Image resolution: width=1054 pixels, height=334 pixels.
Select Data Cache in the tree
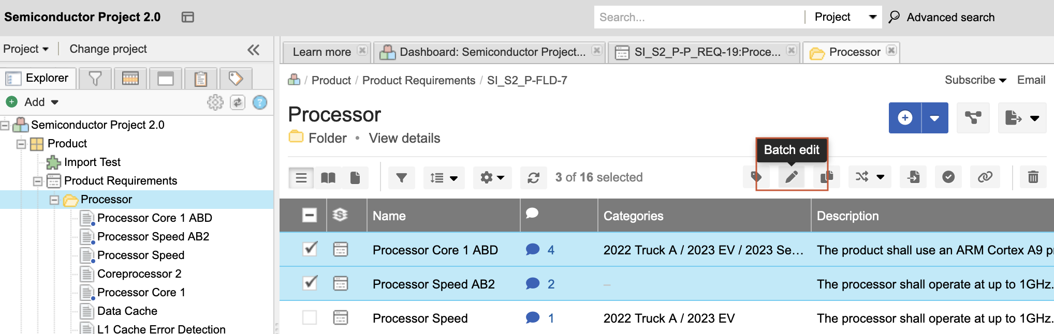127,311
